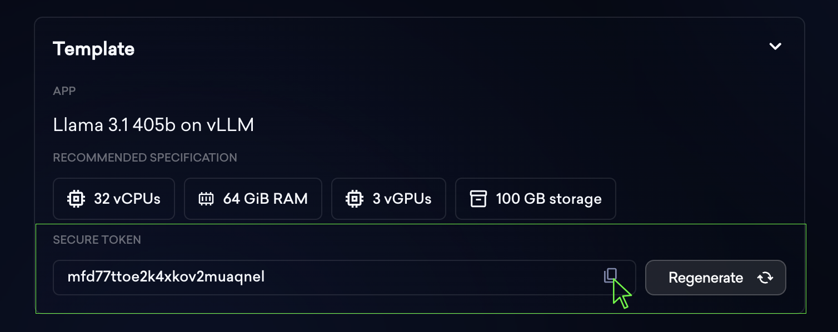Click the archive box icon beside 100 GB storage
Viewport: 838px width, 332px height.
coord(478,199)
